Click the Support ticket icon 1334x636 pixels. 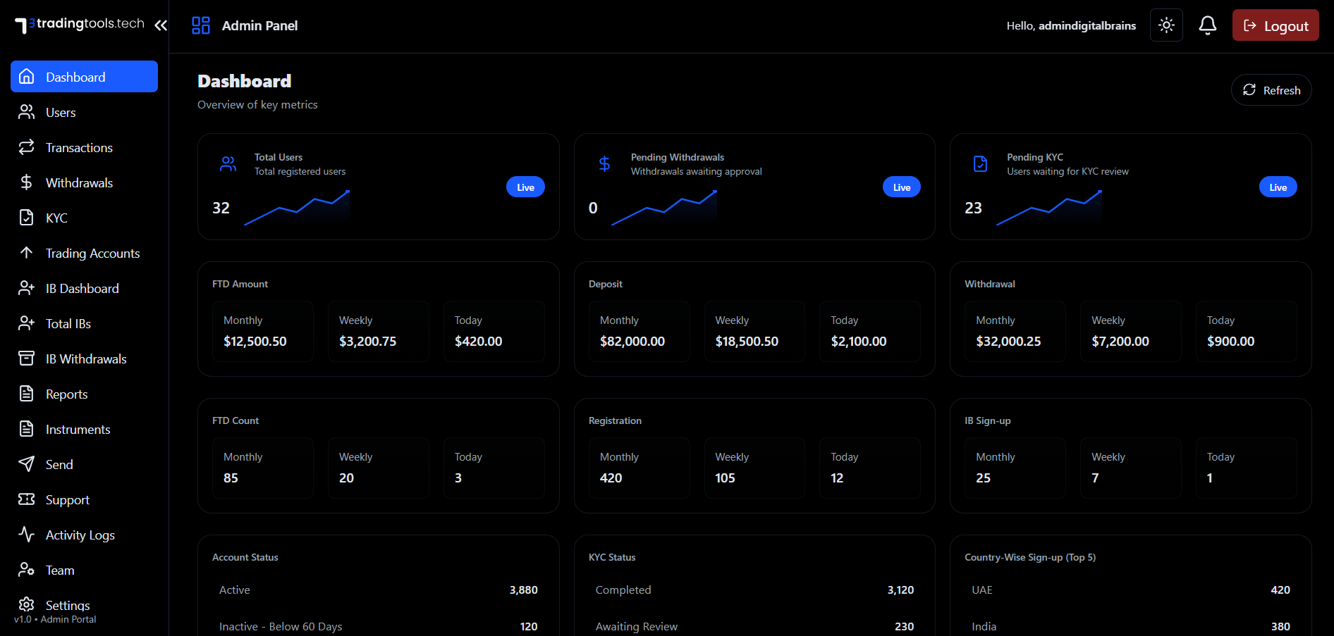27,499
